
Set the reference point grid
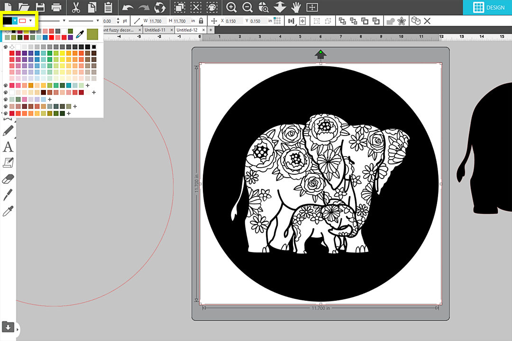(277, 21)
